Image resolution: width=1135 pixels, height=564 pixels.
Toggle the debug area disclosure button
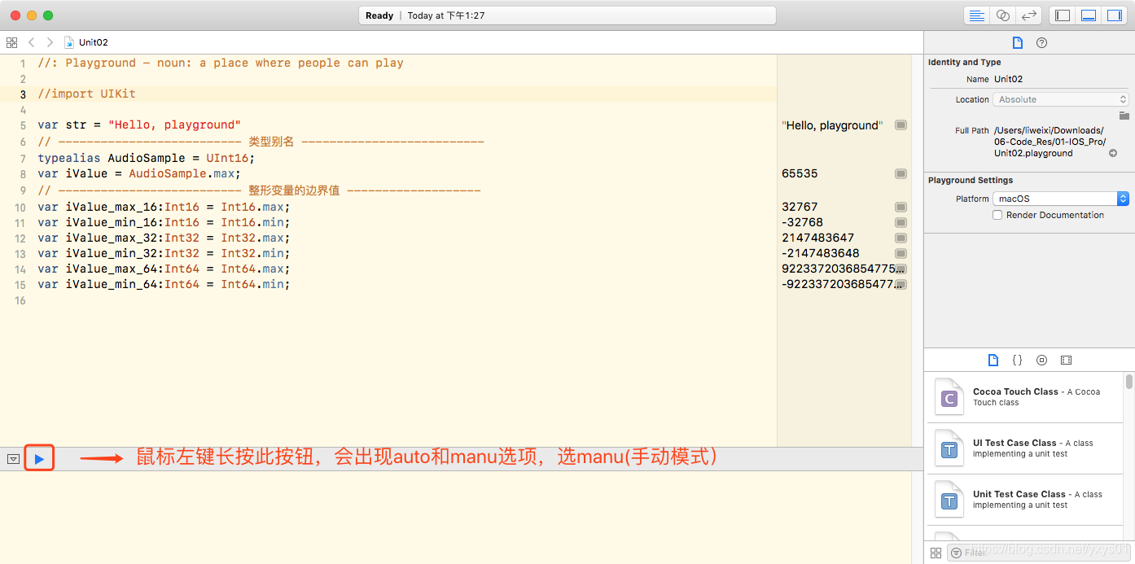pyautogui.click(x=13, y=459)
